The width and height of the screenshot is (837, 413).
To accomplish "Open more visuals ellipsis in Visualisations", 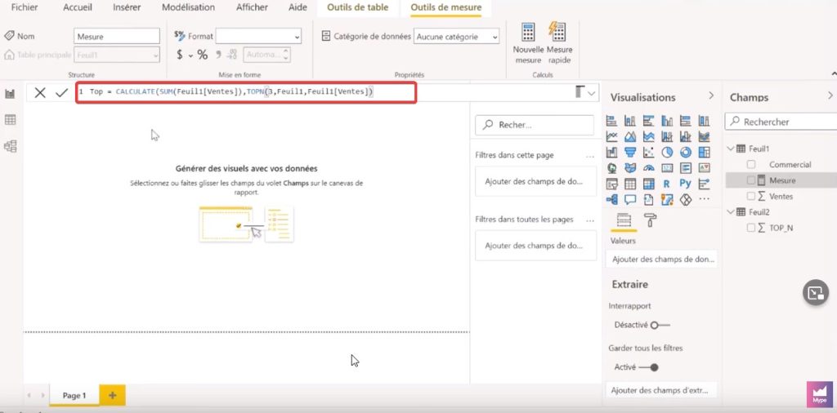I will [x=704, y=200].
